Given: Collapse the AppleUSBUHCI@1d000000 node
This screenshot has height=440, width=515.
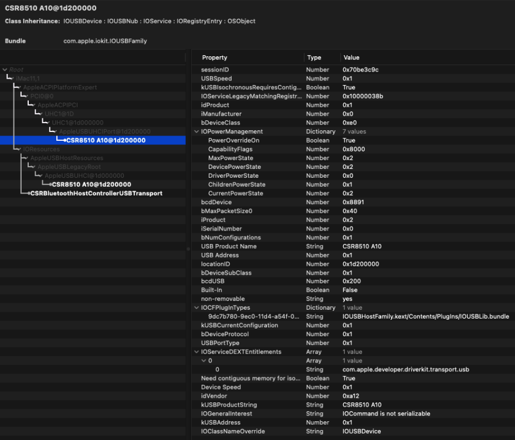Looking at the screenshot, I should coord(41,176).
